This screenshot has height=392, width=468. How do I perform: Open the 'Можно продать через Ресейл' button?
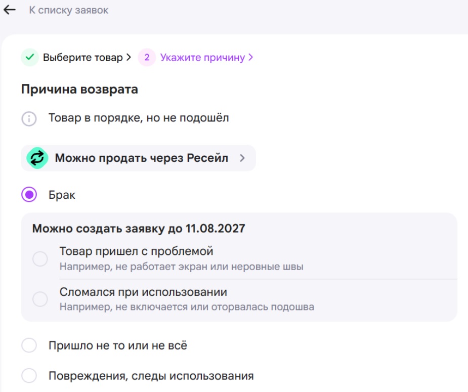(138, 158)
